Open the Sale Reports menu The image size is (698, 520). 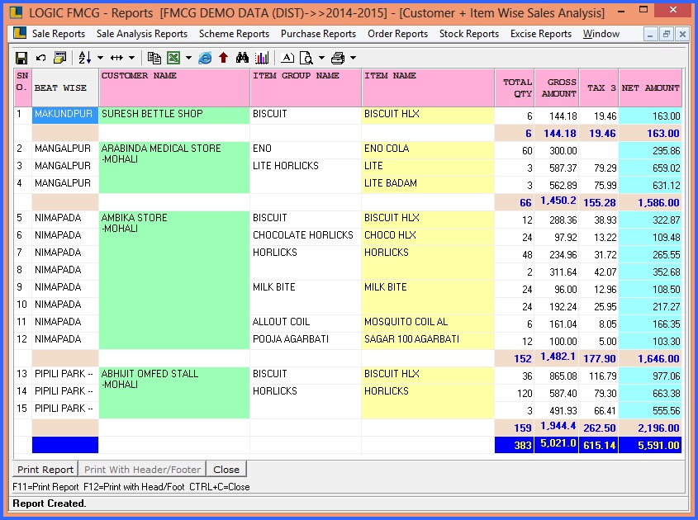[58, 34]
